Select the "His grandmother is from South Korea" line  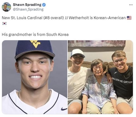pos(35,34)
